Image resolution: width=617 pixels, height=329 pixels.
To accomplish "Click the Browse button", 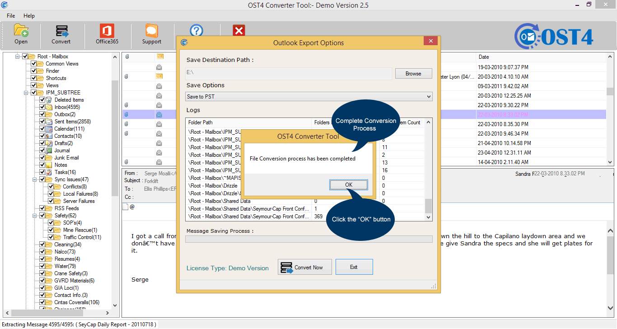I will pos(413,74).
